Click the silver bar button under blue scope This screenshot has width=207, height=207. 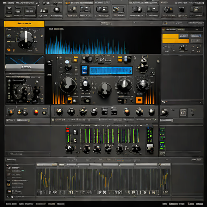pyautogui.click(x=25, y=67)
